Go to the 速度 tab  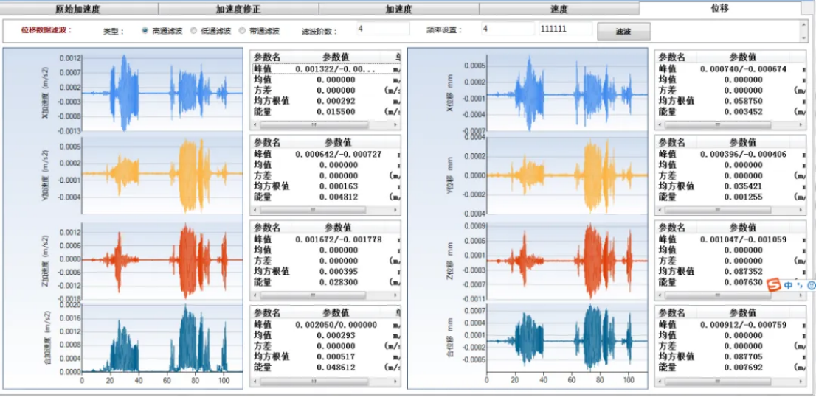point(559,9)
